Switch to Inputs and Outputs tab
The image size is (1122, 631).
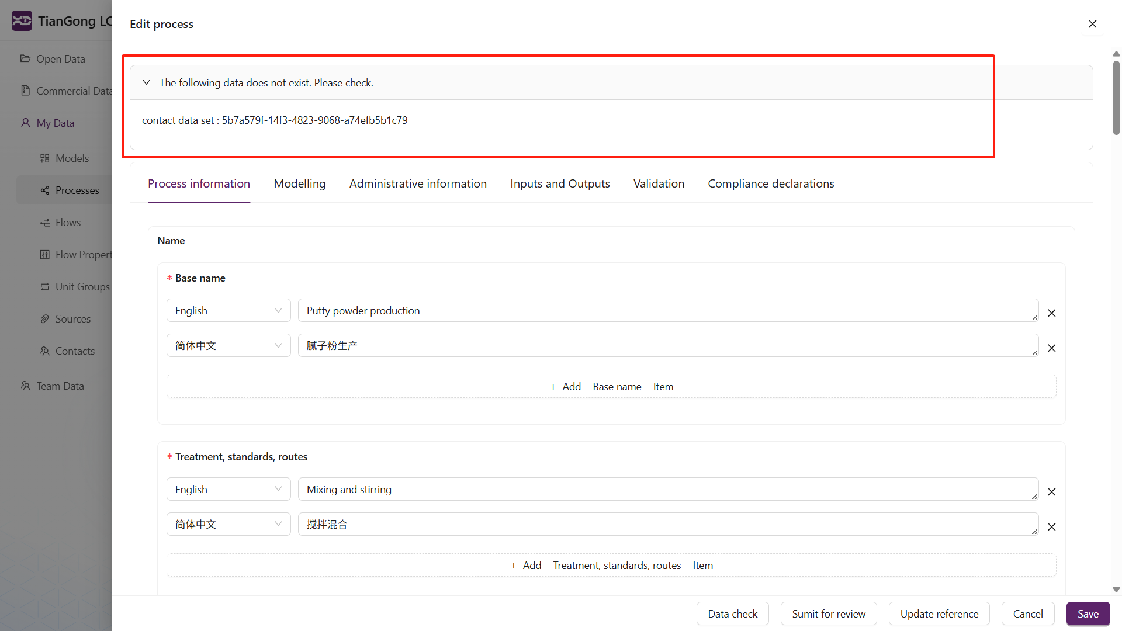[559, 183]
